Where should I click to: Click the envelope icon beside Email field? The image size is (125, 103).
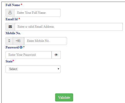coord(10,27)
